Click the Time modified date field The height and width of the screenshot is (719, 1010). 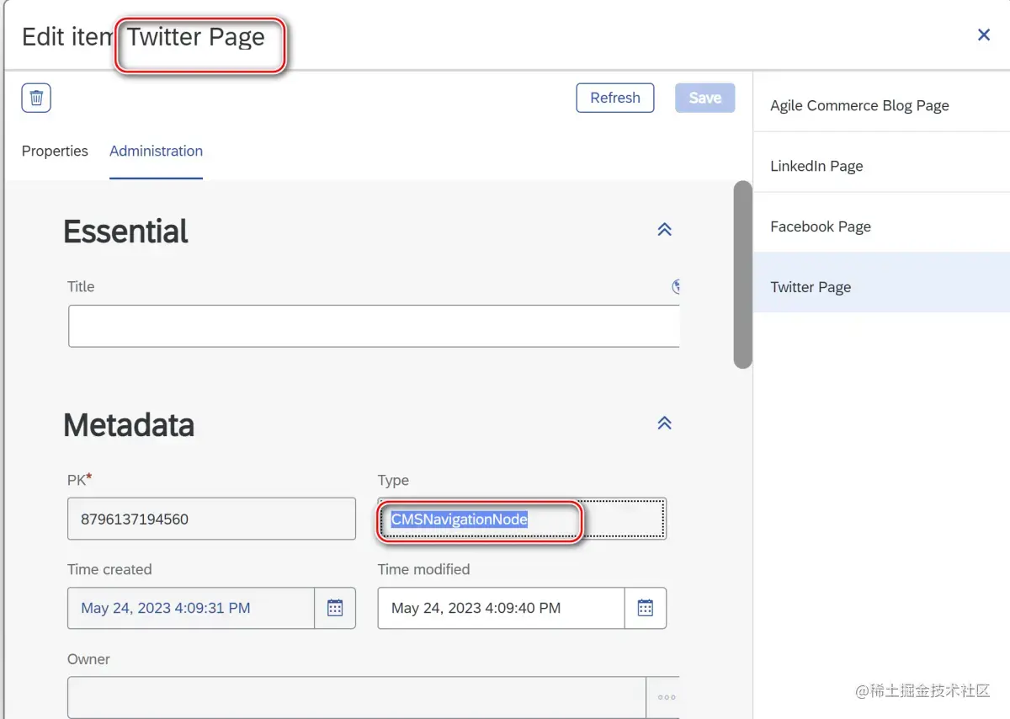pos(502,608)
